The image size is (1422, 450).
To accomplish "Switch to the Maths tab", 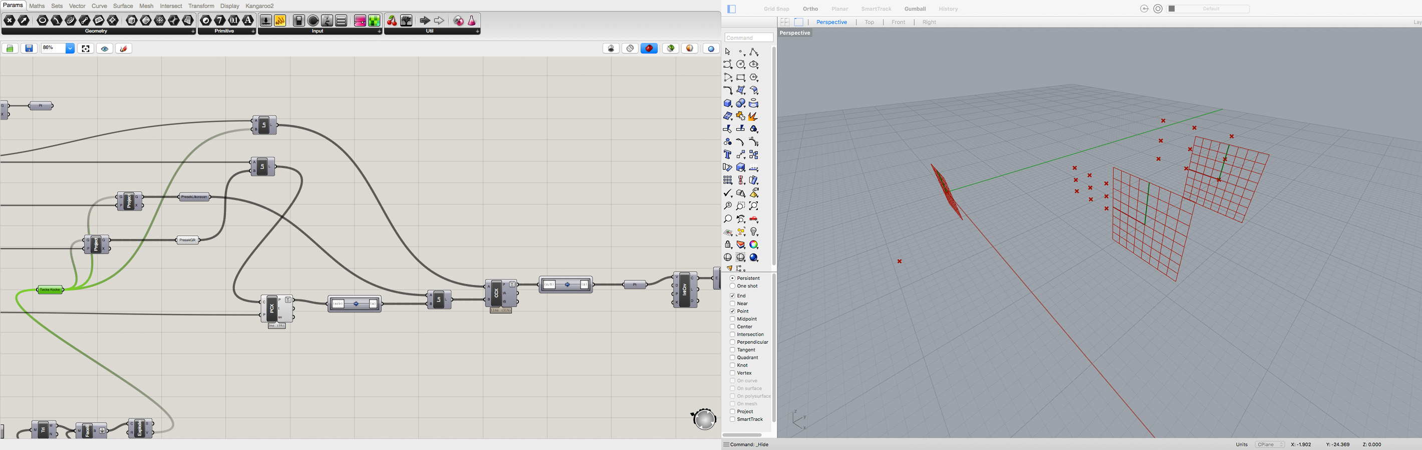I will (37, 6).
